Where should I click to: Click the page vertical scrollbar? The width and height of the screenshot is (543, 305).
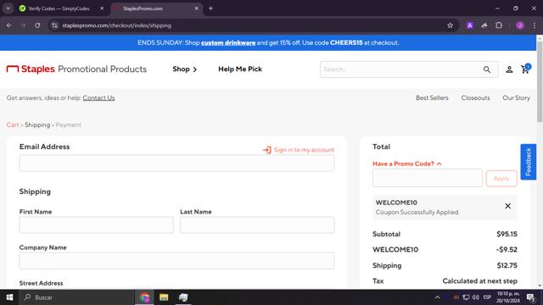[x=540, y=81]
